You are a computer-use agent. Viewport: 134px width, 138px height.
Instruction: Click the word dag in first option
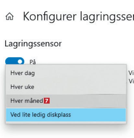(x=30, y=73)
